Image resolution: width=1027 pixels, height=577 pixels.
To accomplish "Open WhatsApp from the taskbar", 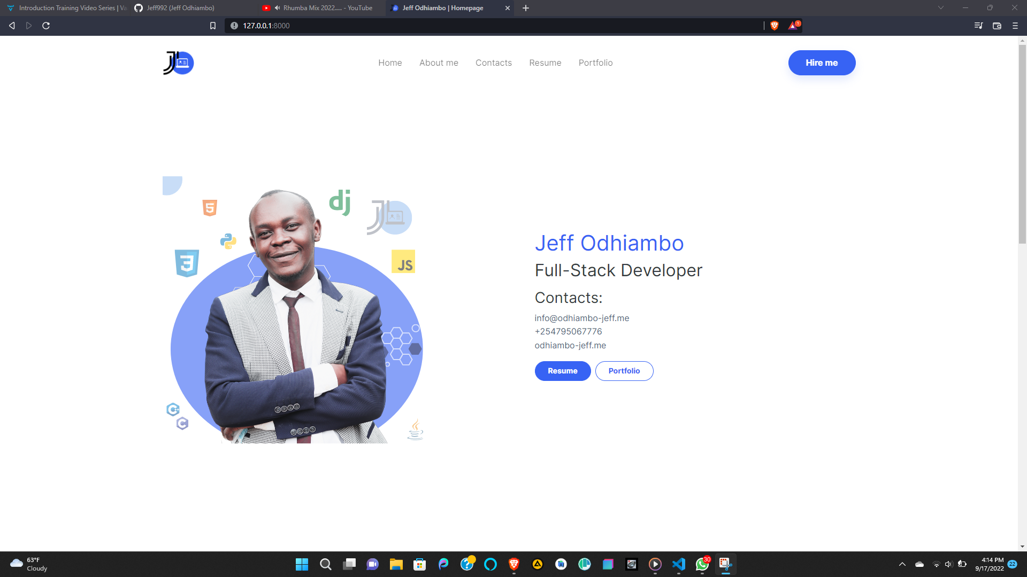I will click(702, 565).
